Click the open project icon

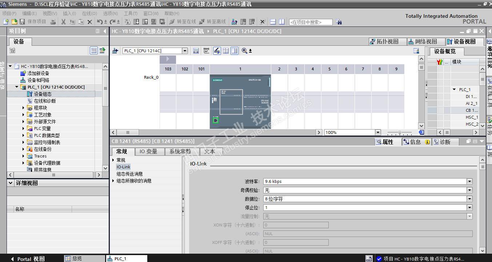coord(14,22)
